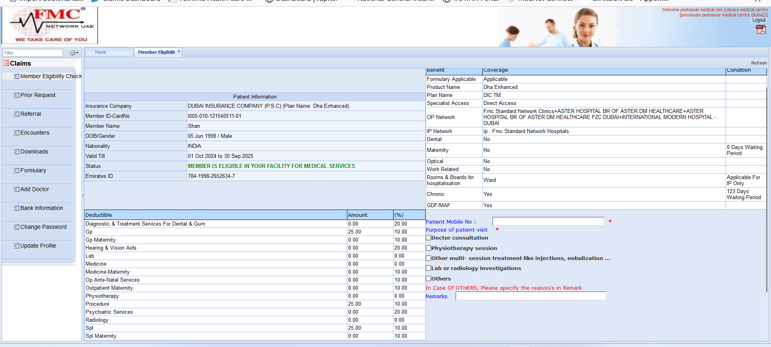Click the Downloads sidebar icon
Viewport: 771px width, 347px height.
[16, 152]
